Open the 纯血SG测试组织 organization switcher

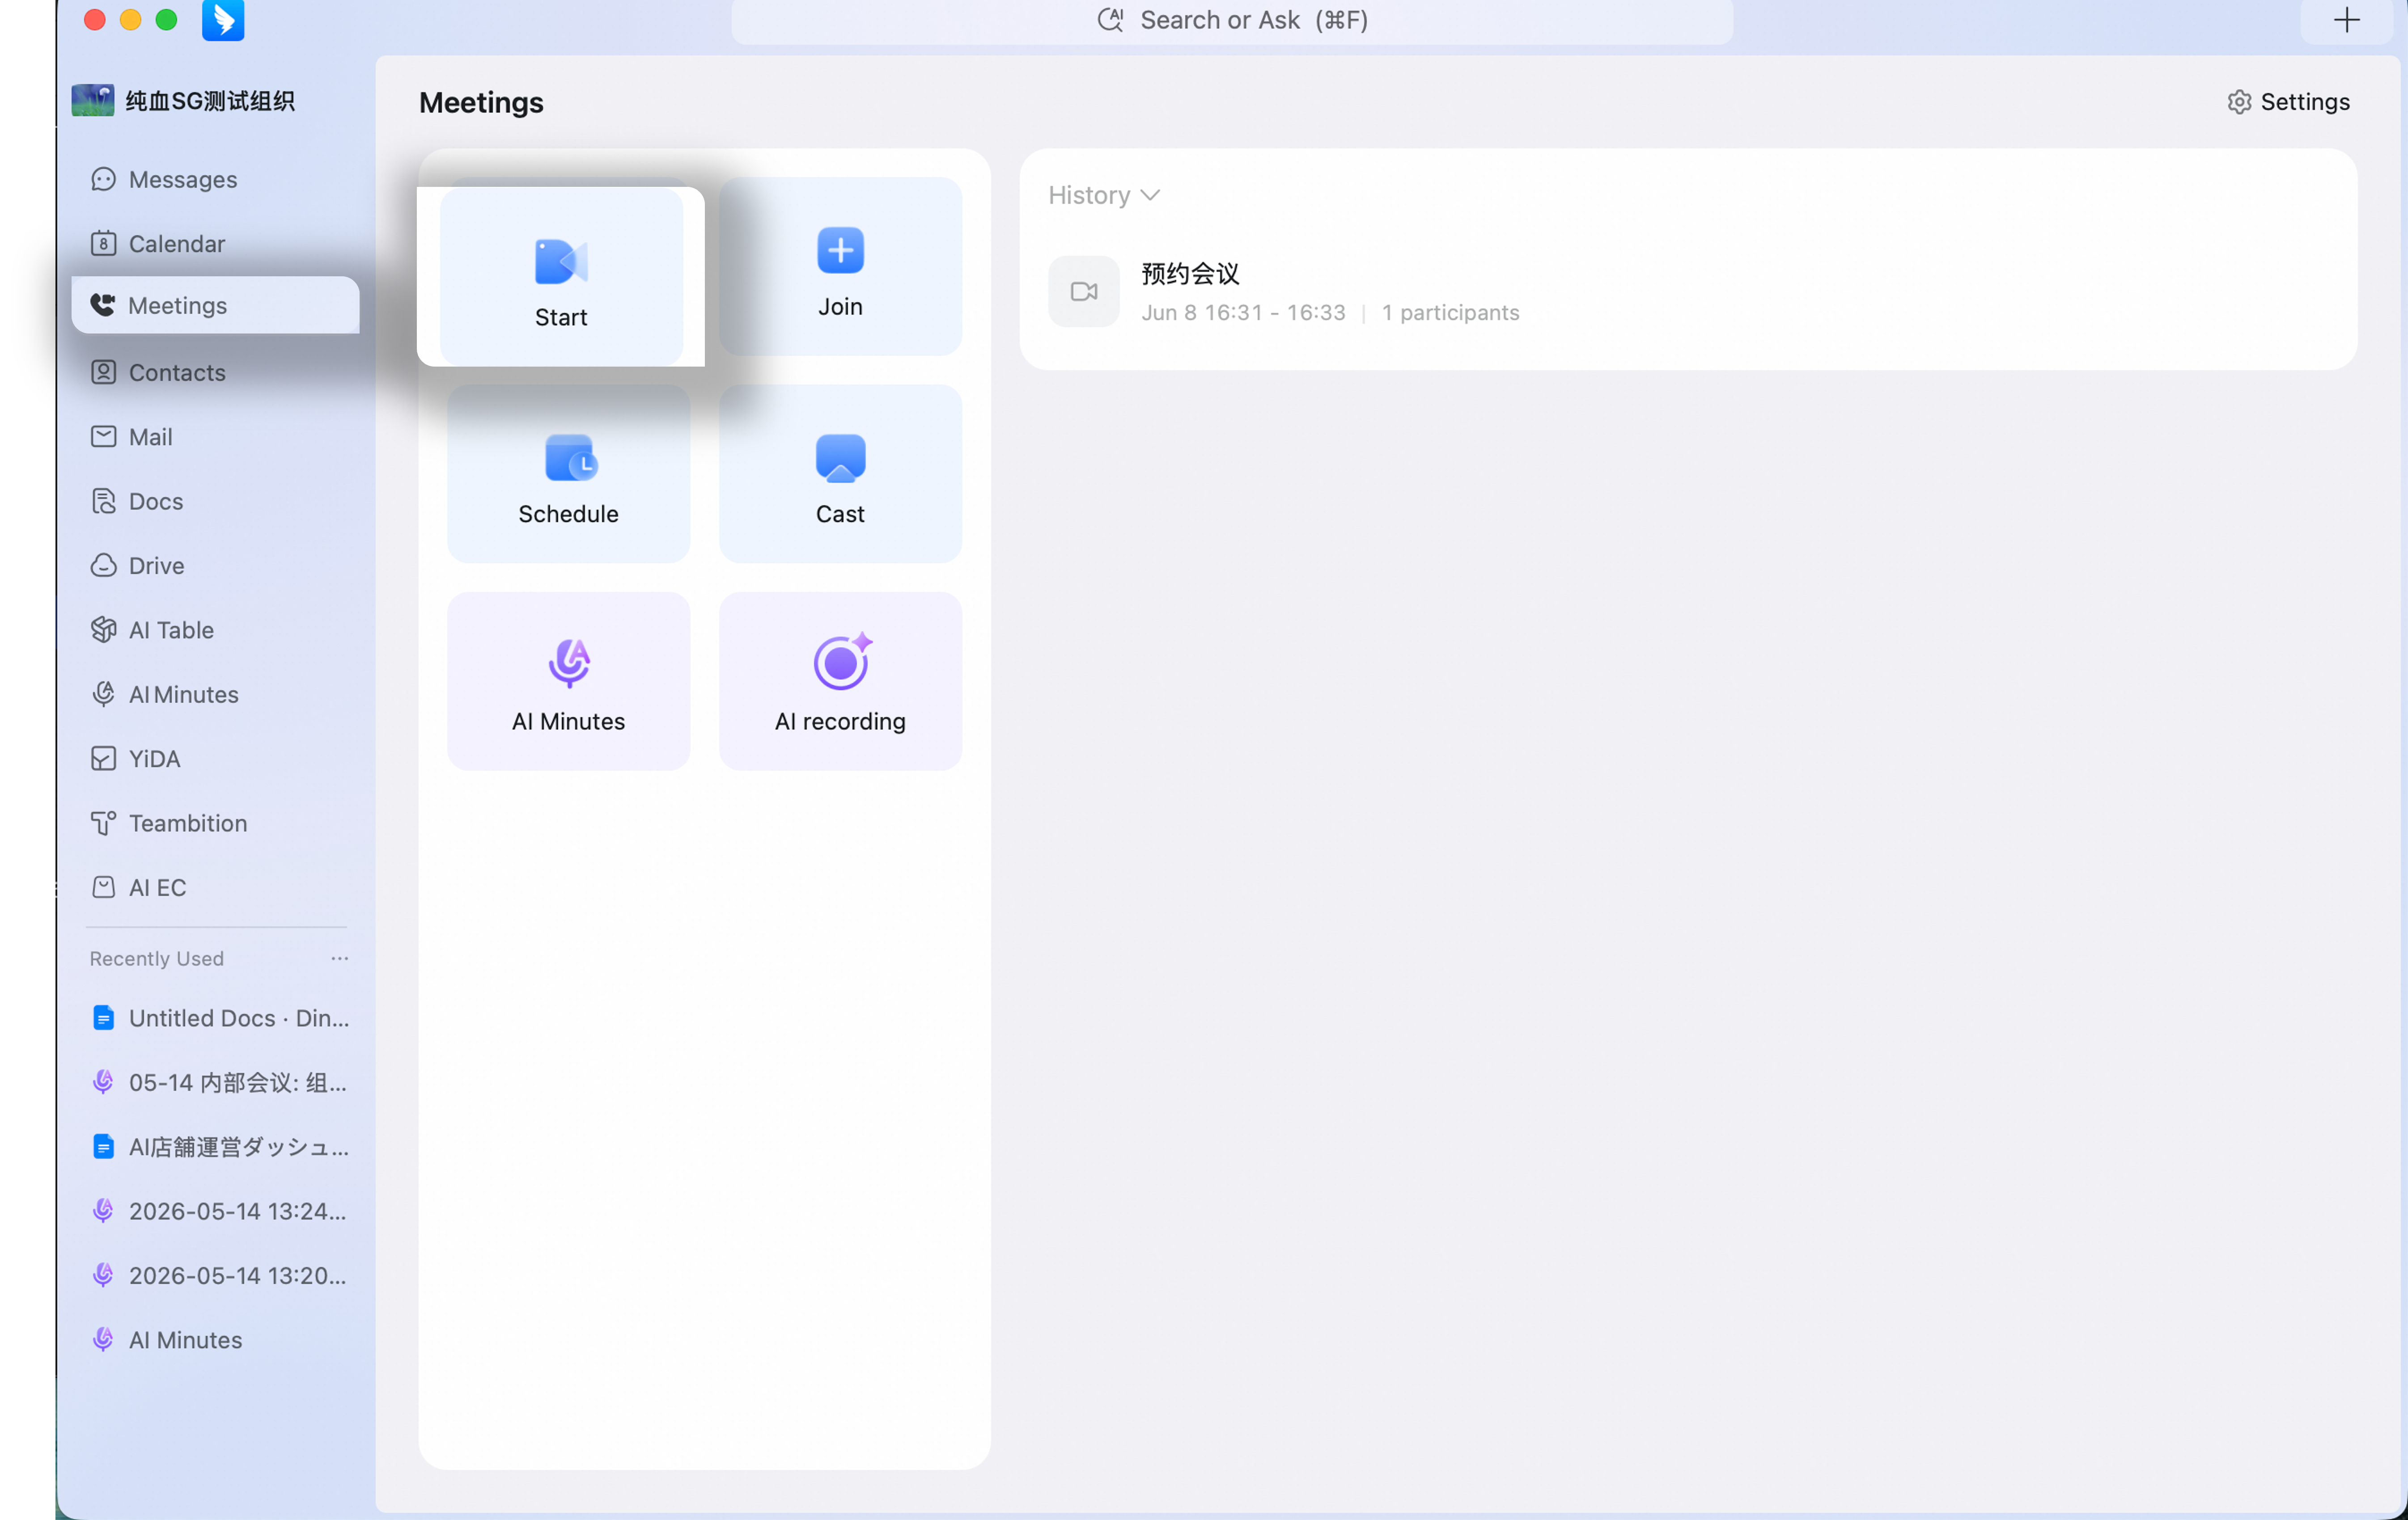tap(184, 101)
